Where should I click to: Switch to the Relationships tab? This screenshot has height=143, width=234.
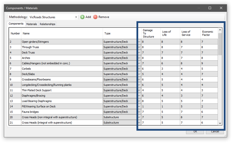coord(47,24)
